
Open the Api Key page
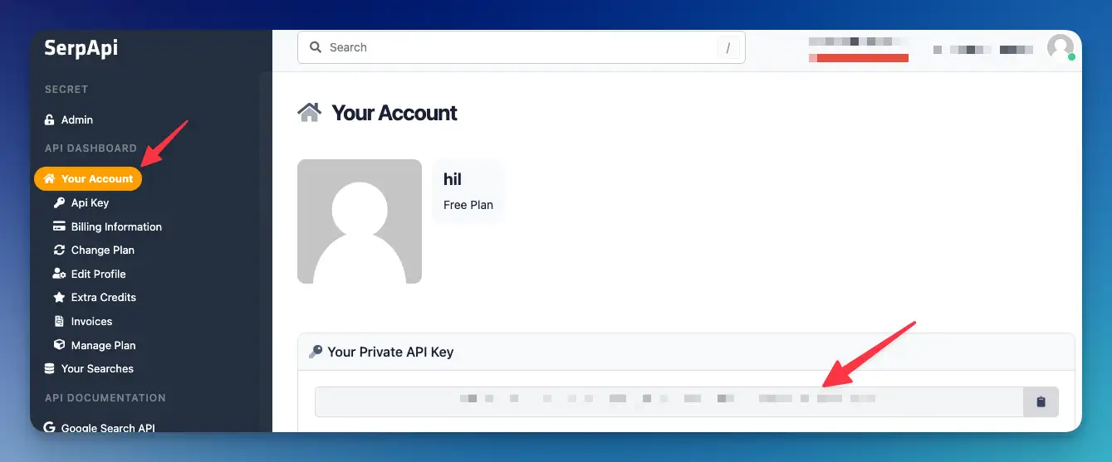(x=90, y=202)
